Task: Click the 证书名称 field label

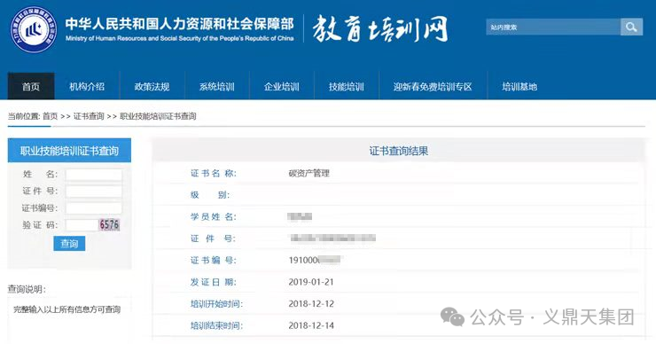Action: coord(214,173)
